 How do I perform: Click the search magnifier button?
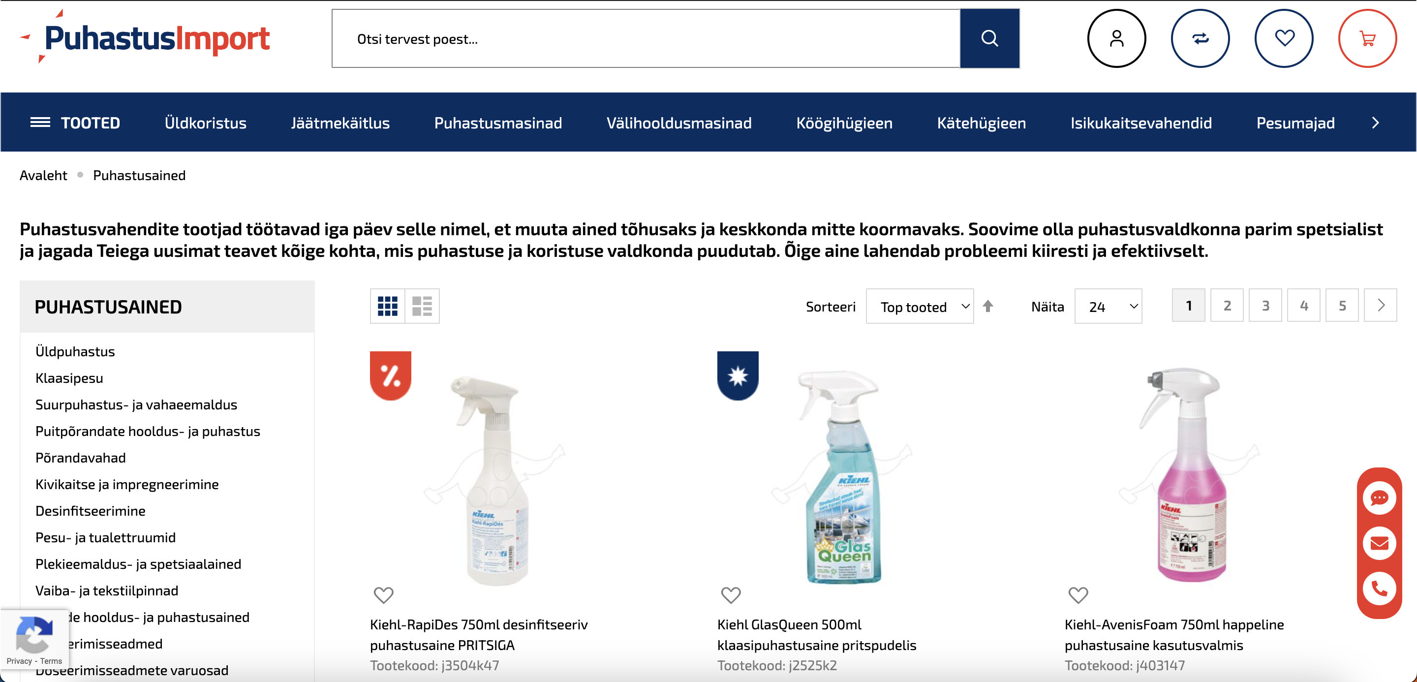tap(989, 38)
